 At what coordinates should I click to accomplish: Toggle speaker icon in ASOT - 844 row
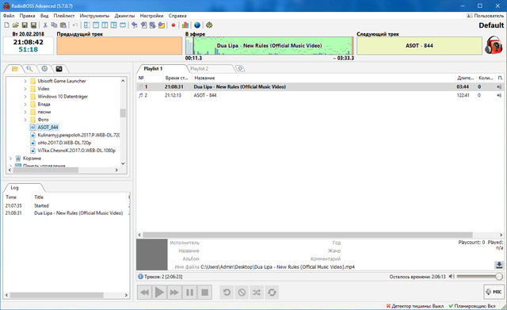point(500,95)
